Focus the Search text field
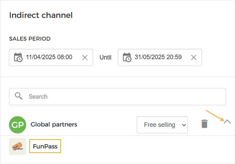 click(x=124, y=97)
